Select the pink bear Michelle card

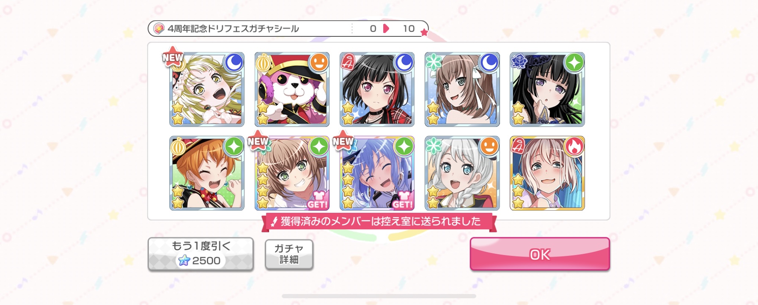292,89
